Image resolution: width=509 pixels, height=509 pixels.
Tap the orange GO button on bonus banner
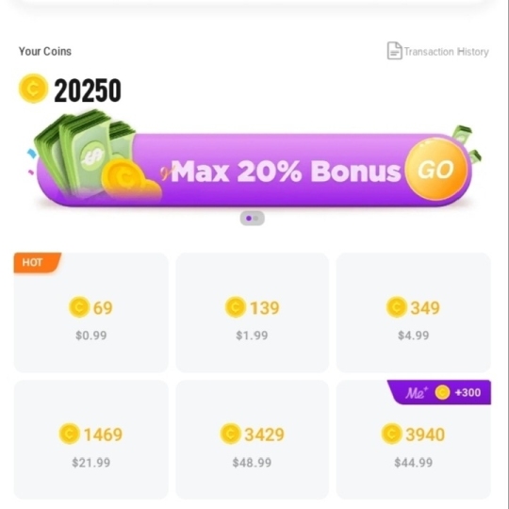436,169
